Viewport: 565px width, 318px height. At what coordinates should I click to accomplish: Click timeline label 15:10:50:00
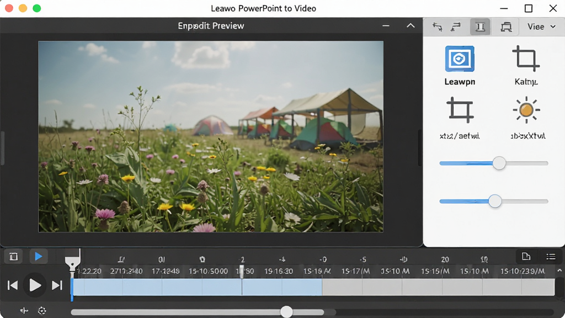tap(208, 271)
